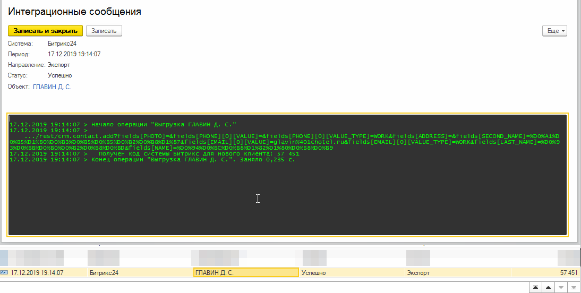Click the 'Записать и закрыть' button

[x=45, y=31]
